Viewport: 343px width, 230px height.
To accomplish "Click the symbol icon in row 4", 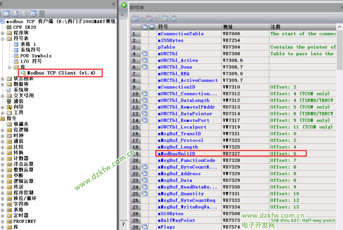I will (x=145, y=54).
